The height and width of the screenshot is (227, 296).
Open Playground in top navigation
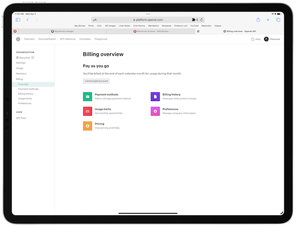pos(101,39)
